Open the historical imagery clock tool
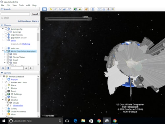The image size is (165, 124). [76, 9]
